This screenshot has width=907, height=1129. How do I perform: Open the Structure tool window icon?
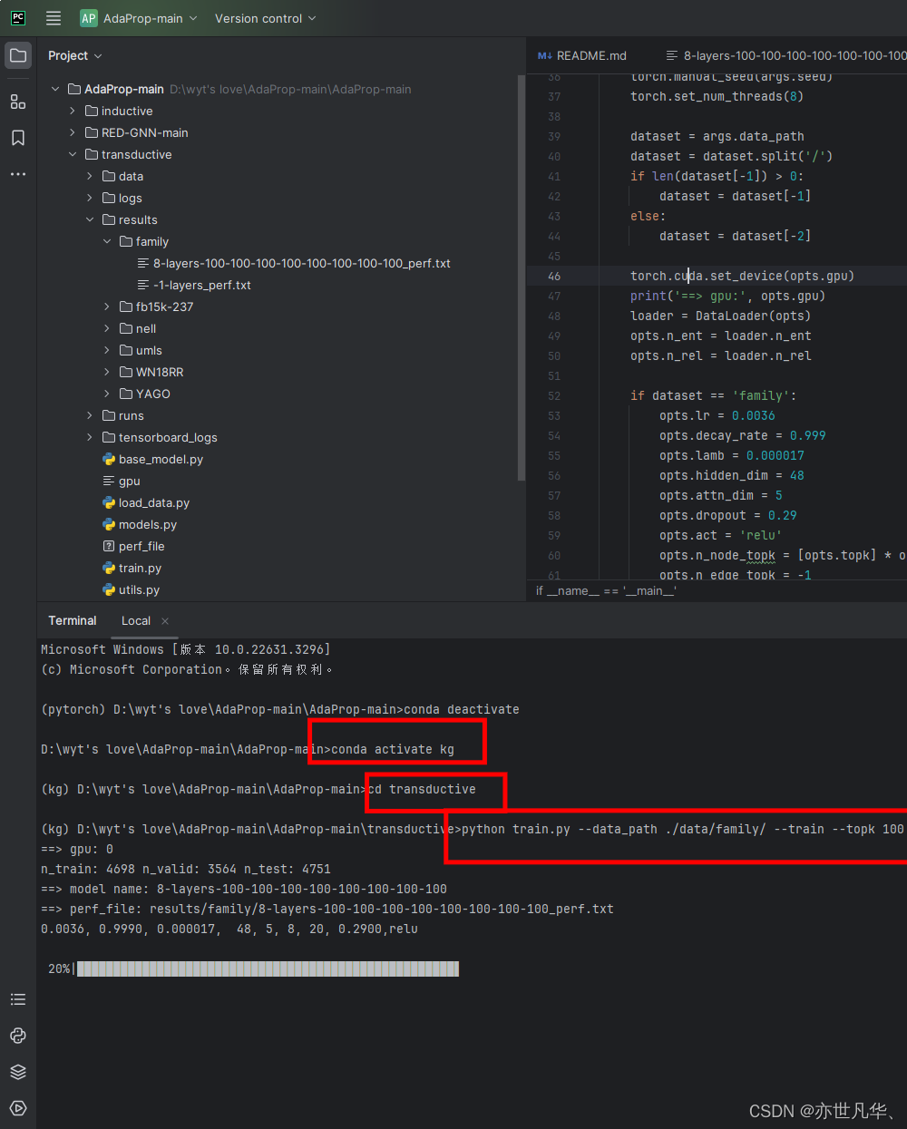[x=18, y=102]
